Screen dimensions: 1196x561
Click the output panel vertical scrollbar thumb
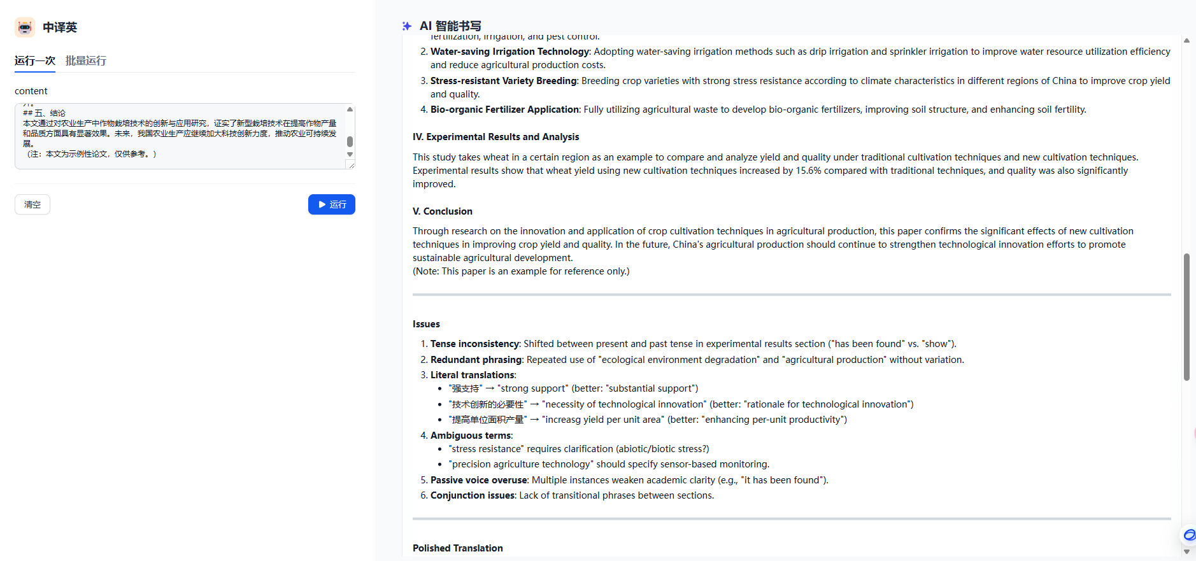(1186, 316)
